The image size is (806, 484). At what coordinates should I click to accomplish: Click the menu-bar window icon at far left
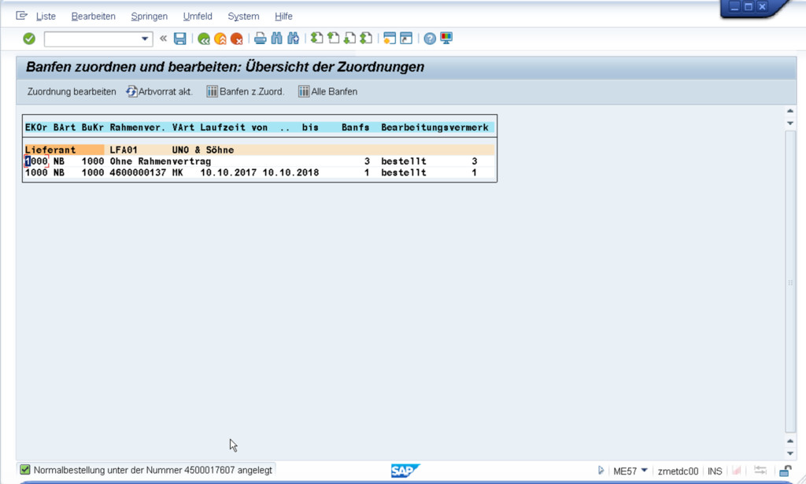21,16
